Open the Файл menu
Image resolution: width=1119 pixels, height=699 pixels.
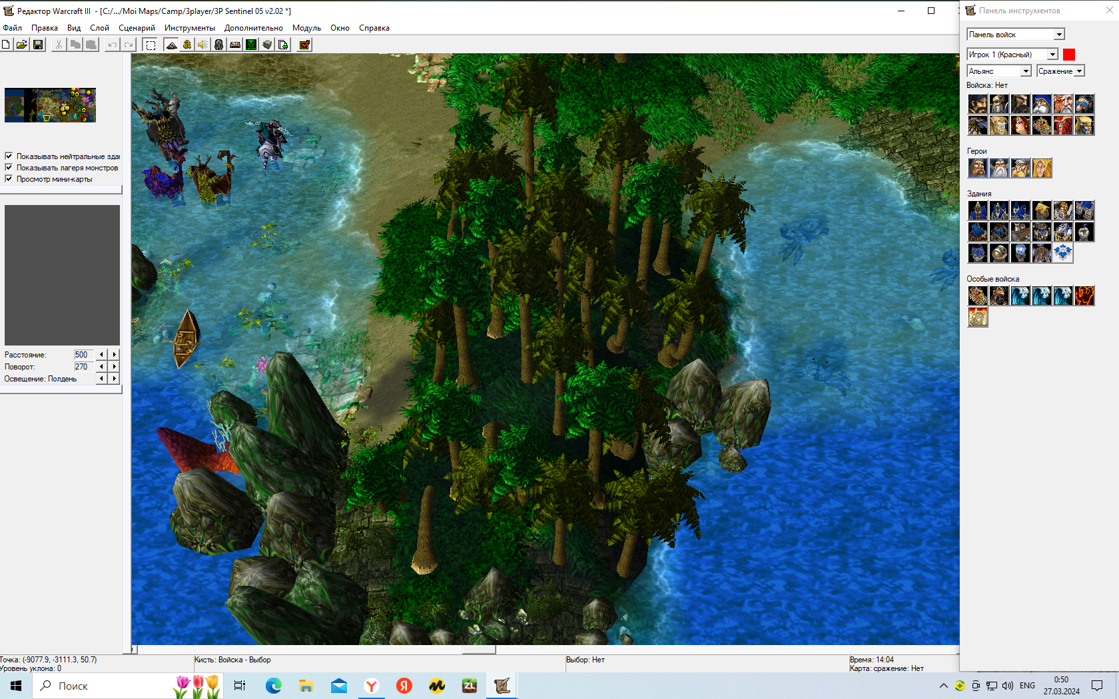click(x=13, y=28)
